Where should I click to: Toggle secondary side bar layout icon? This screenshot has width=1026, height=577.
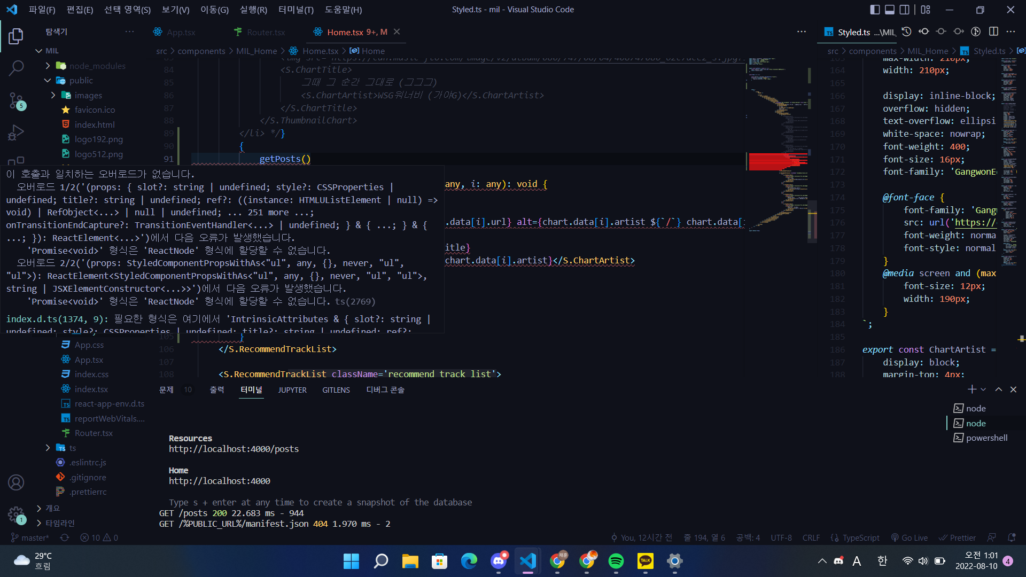click(x=905, y=10)
